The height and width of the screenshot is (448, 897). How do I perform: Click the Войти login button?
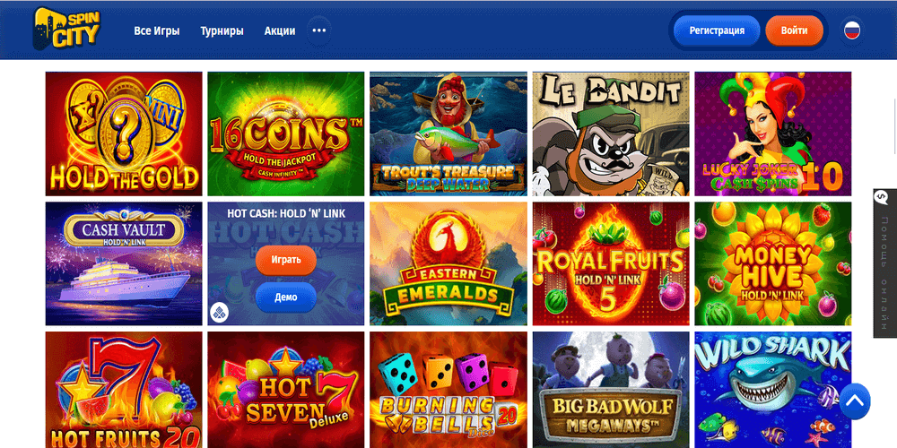[x=794, y=30]
